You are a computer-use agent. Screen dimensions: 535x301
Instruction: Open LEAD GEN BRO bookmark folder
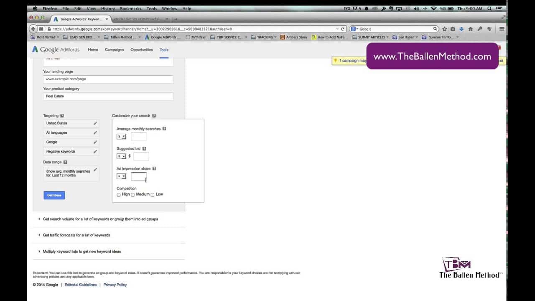click(x=82, y=37)
